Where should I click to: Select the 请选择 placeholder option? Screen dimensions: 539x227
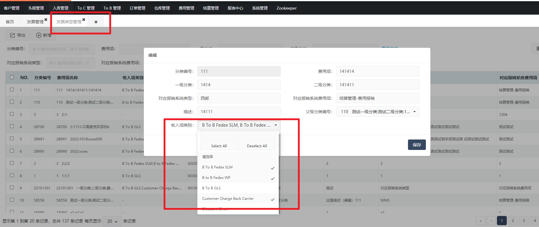238,157
